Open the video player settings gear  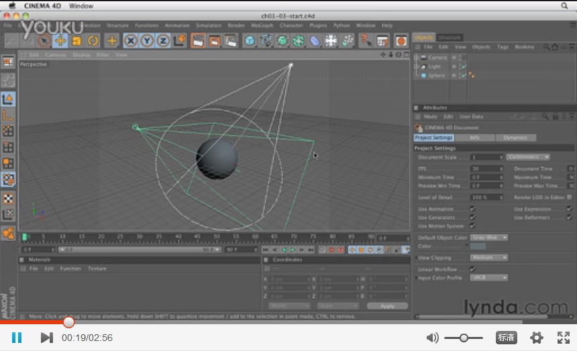click(536, 338)
